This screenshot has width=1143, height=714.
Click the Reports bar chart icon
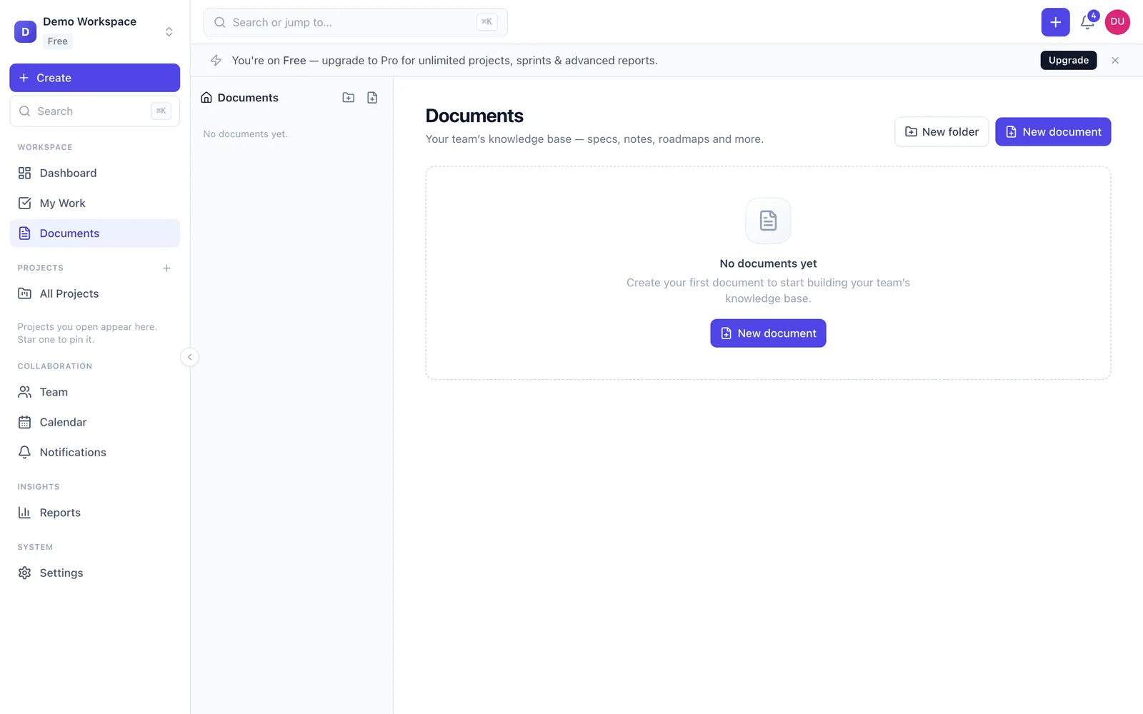24,513
